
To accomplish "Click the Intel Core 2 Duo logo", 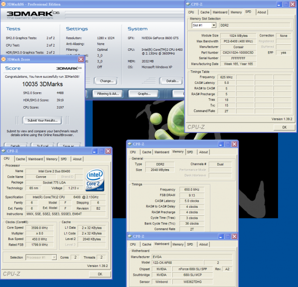I will click(95, 180).
